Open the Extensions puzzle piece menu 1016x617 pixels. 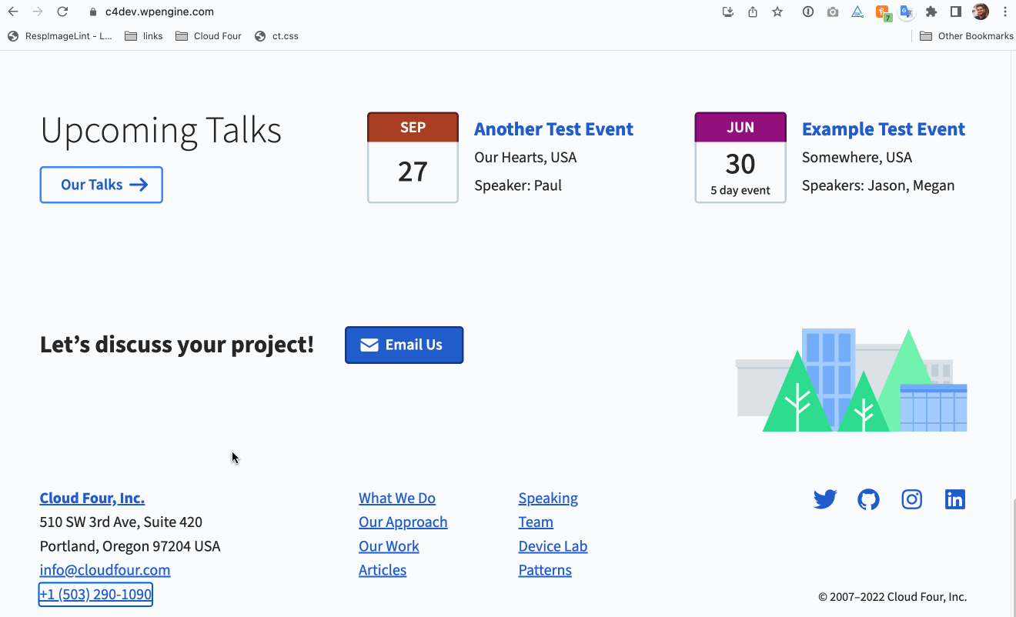pyautogui.click(x=931, y=12)
